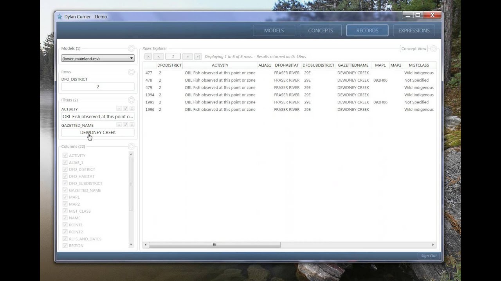Click the DFOSUBDISTRICT column header

coord(318,65)
